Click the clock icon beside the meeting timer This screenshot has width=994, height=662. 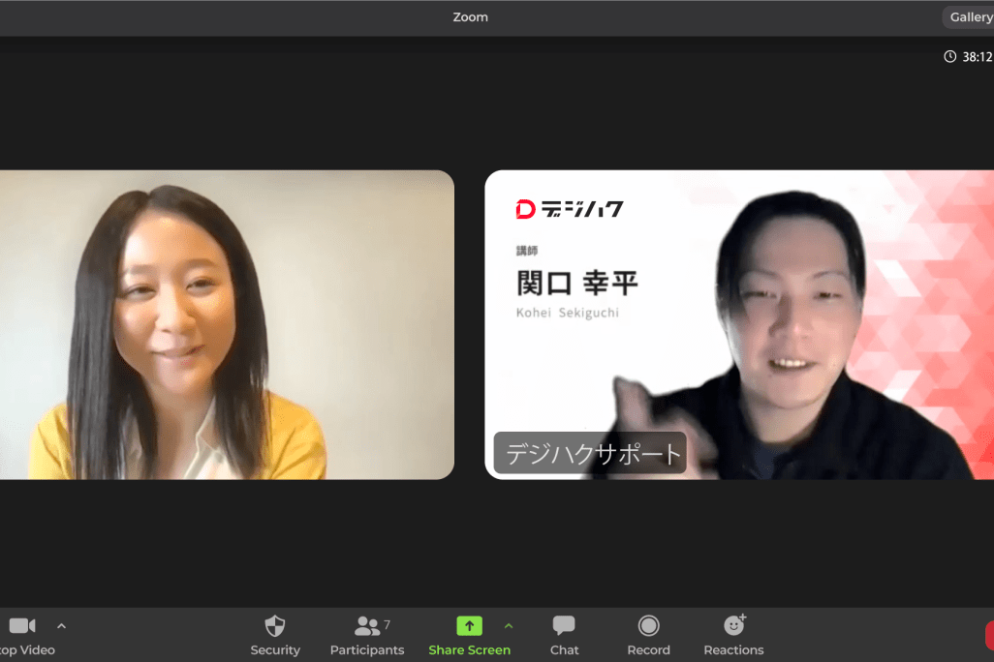(950, 57)
